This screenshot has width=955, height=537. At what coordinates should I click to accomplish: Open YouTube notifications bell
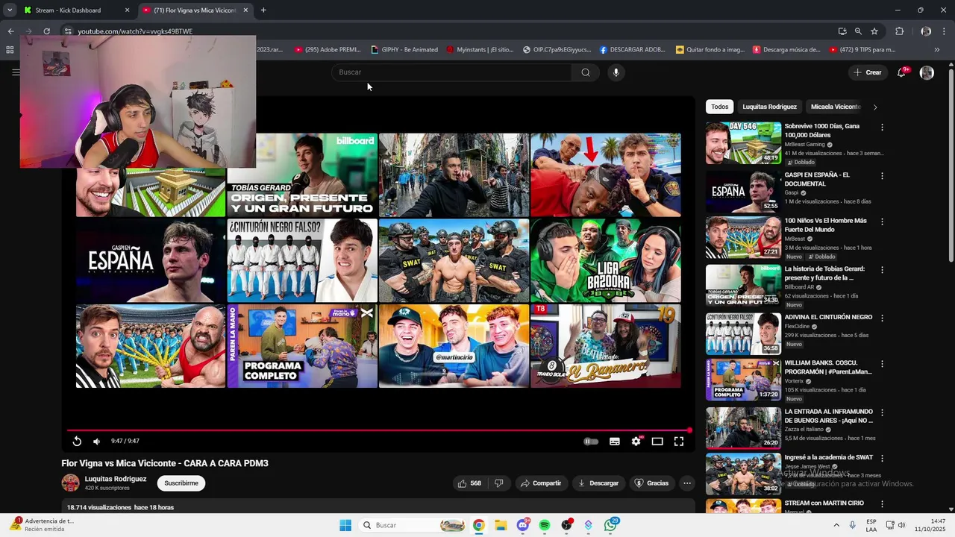[901, 72]
